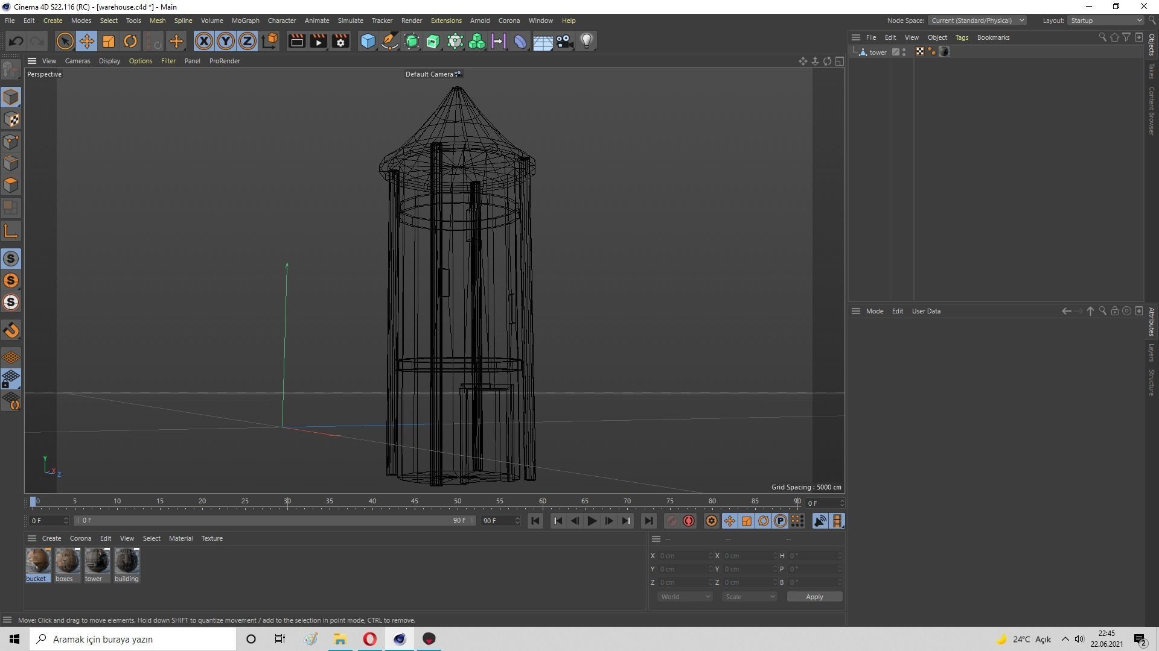
Task: Open File Explorer from taskbar
Action: point(340,639)
